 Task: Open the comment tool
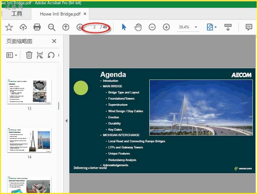249,27
